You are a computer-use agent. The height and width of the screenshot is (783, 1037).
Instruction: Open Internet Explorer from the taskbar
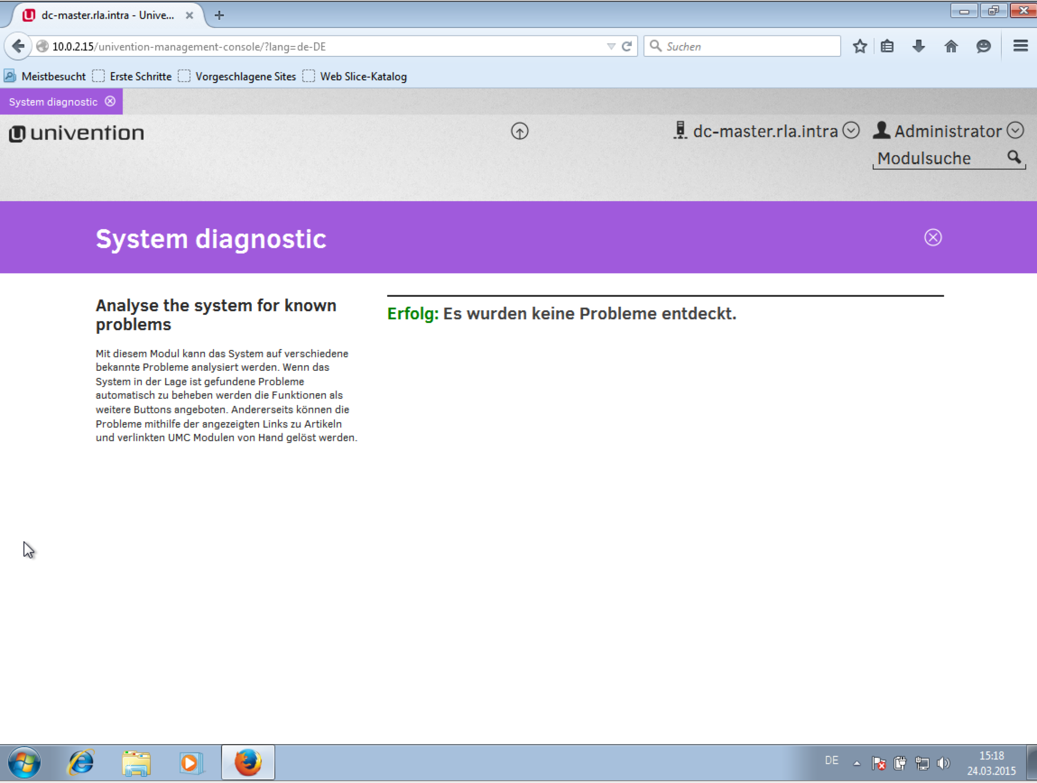click(82, 762)
